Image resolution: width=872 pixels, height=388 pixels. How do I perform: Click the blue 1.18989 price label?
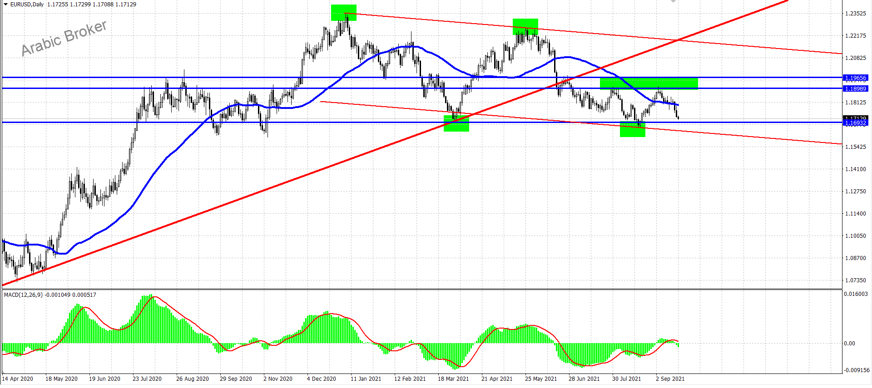855,89
